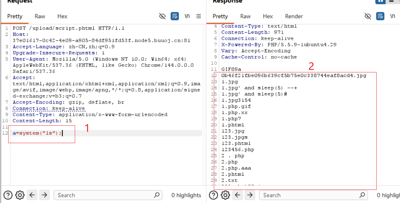The image size is (400, 203).
Task: Click the 'X-Powered-By: PHP/5.5.9-1ubuntu4.29' line
Action: [x=279, y=45]
